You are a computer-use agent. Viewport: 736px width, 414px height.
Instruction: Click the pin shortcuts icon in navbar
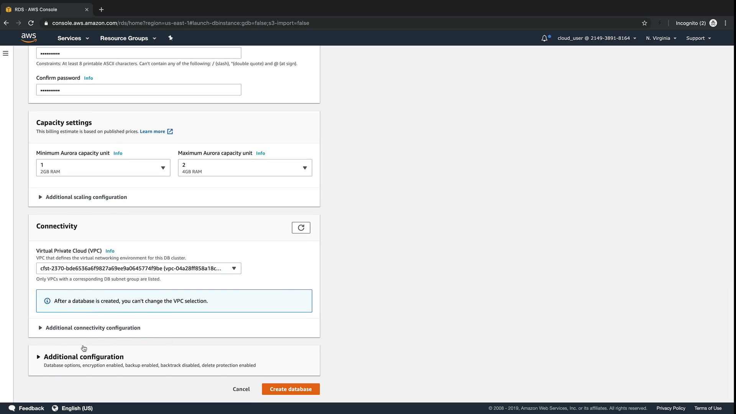point(171,38)
